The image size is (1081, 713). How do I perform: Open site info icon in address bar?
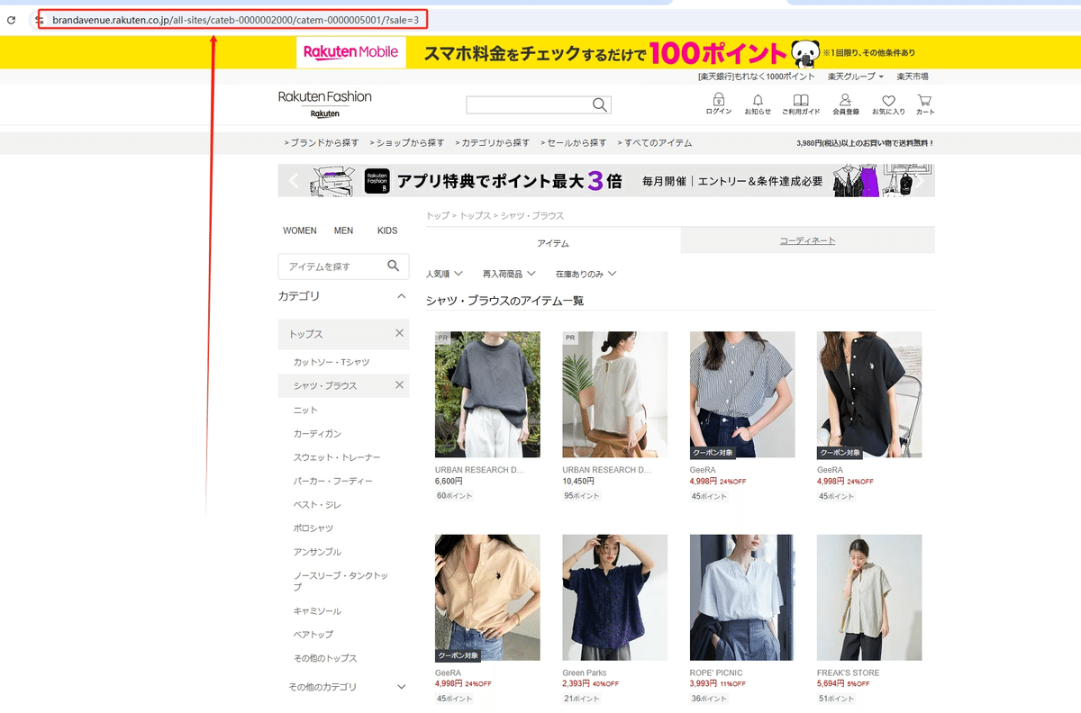coord(40,20)
